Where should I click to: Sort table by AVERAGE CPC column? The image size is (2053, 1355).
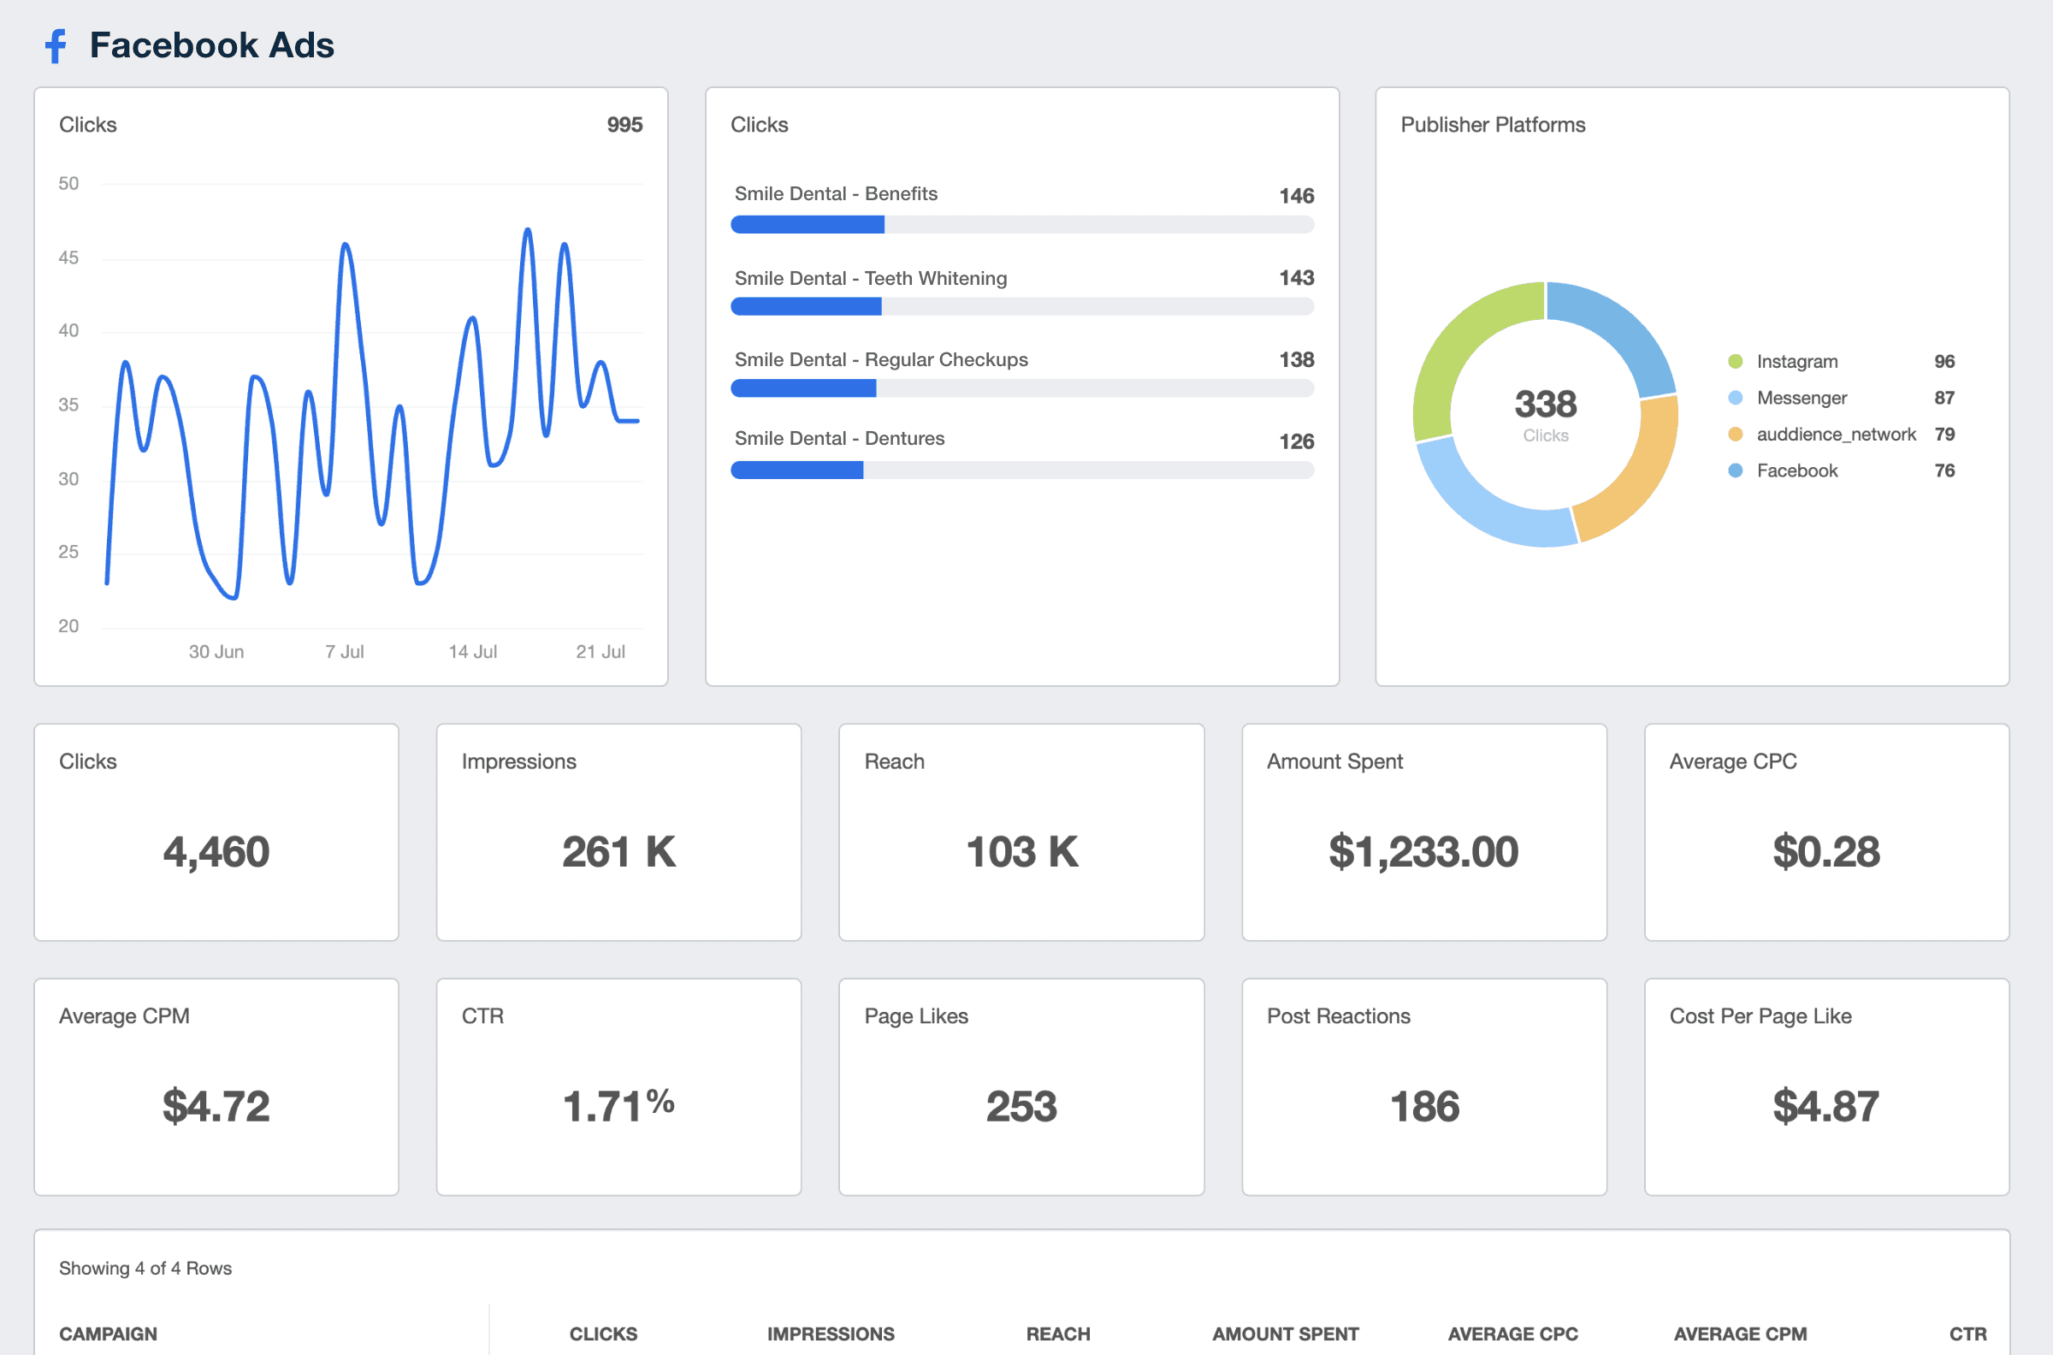1512,1334
